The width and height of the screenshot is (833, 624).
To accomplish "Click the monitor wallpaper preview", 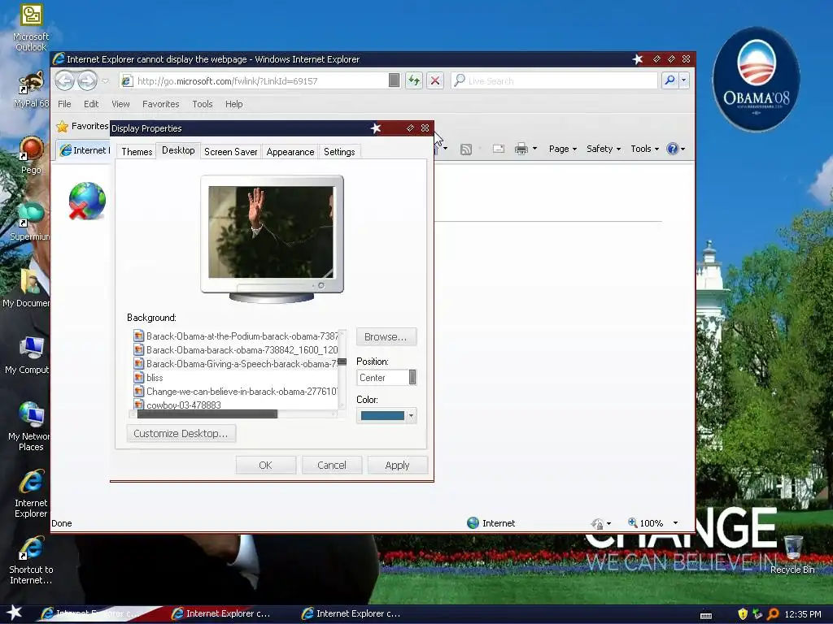I will click(272, 232).
